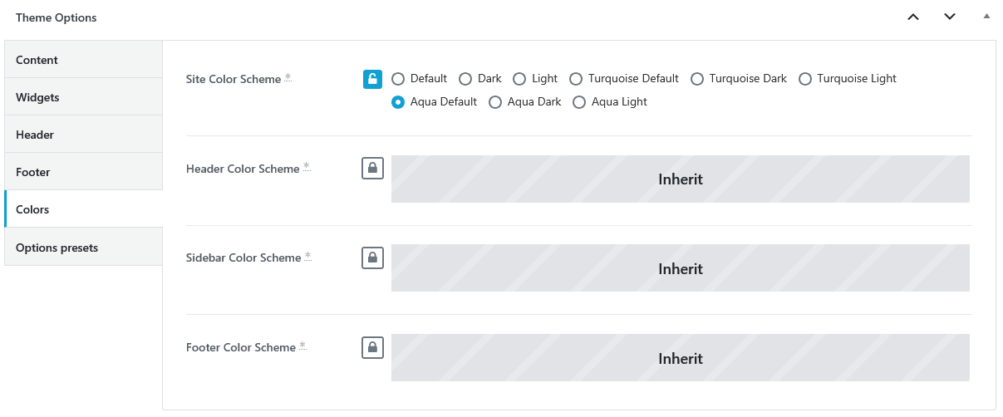The width and height of the screenshot is (1003, 417).
Task: Select the Dark color scheme radio
Action: pyautogui.click(x=465, y=79)
